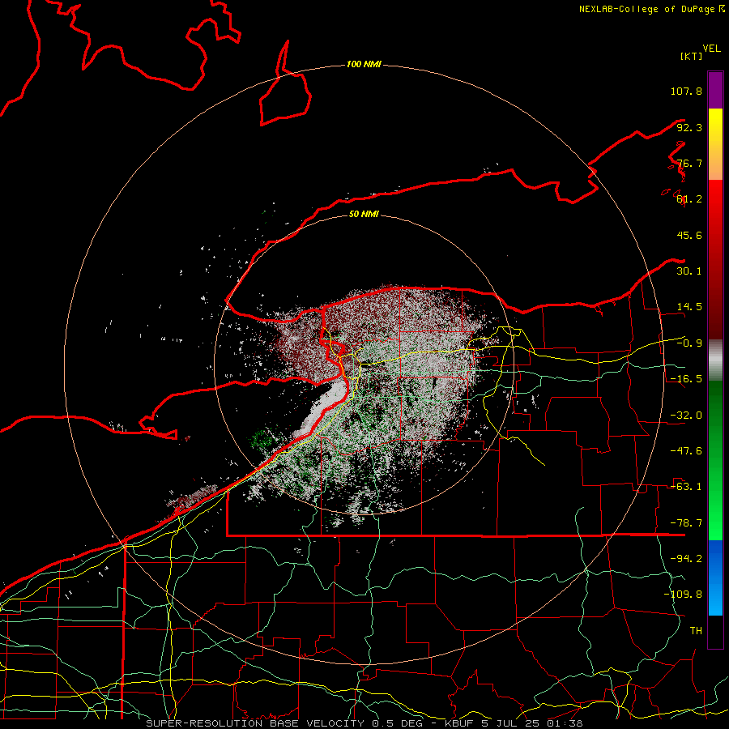This screenshot has height=729, width=729.
Task: Click the -0.9 legend value
Action: 689,343
